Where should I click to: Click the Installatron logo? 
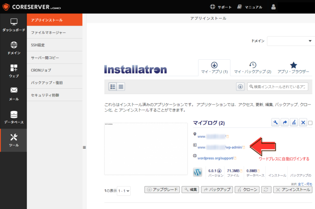tap(136, 69)
